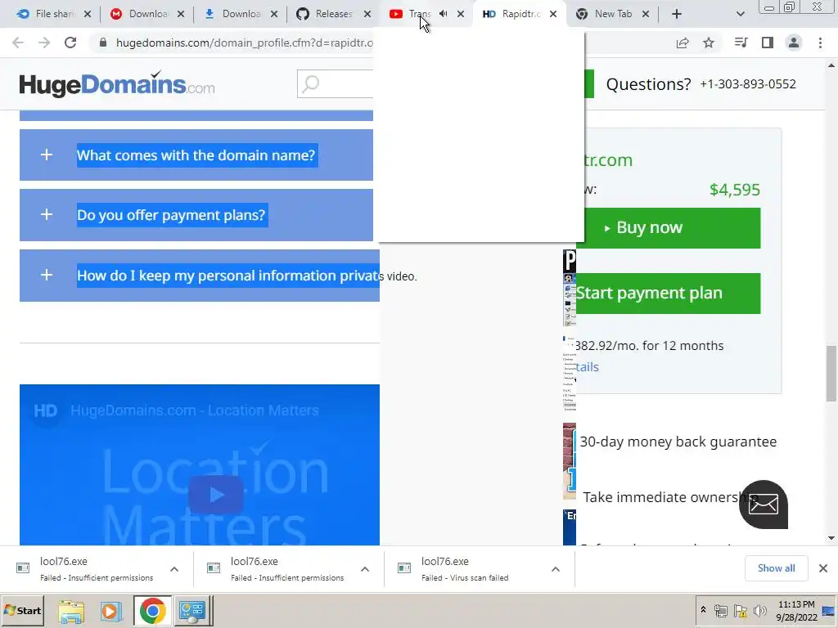Bookmark this page with star
This screenshot has width=838, height=628.
[x=709, y=43]
